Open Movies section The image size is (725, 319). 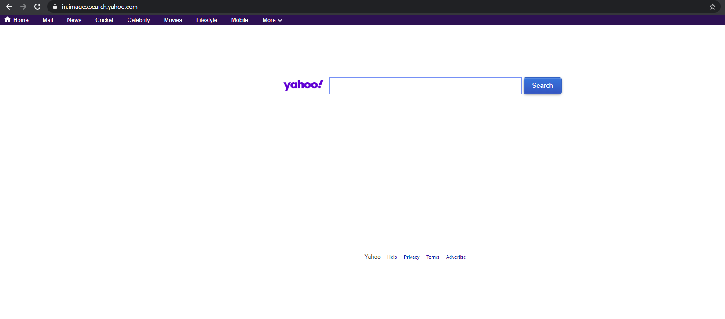point(173,20)
